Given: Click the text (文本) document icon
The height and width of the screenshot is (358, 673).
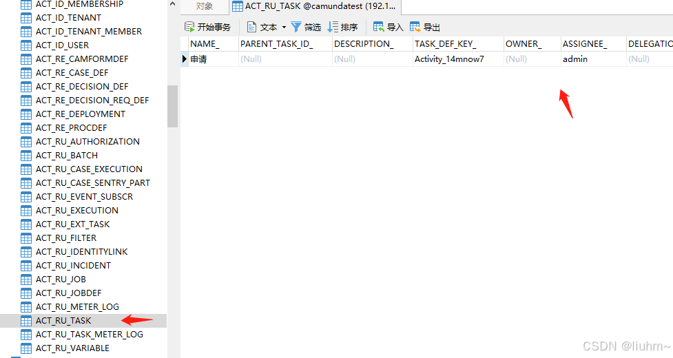Looking at the screenshot, I should (251, 27).
